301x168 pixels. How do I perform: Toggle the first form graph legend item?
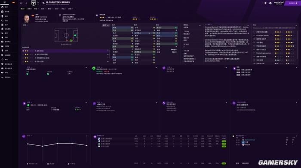32,164
